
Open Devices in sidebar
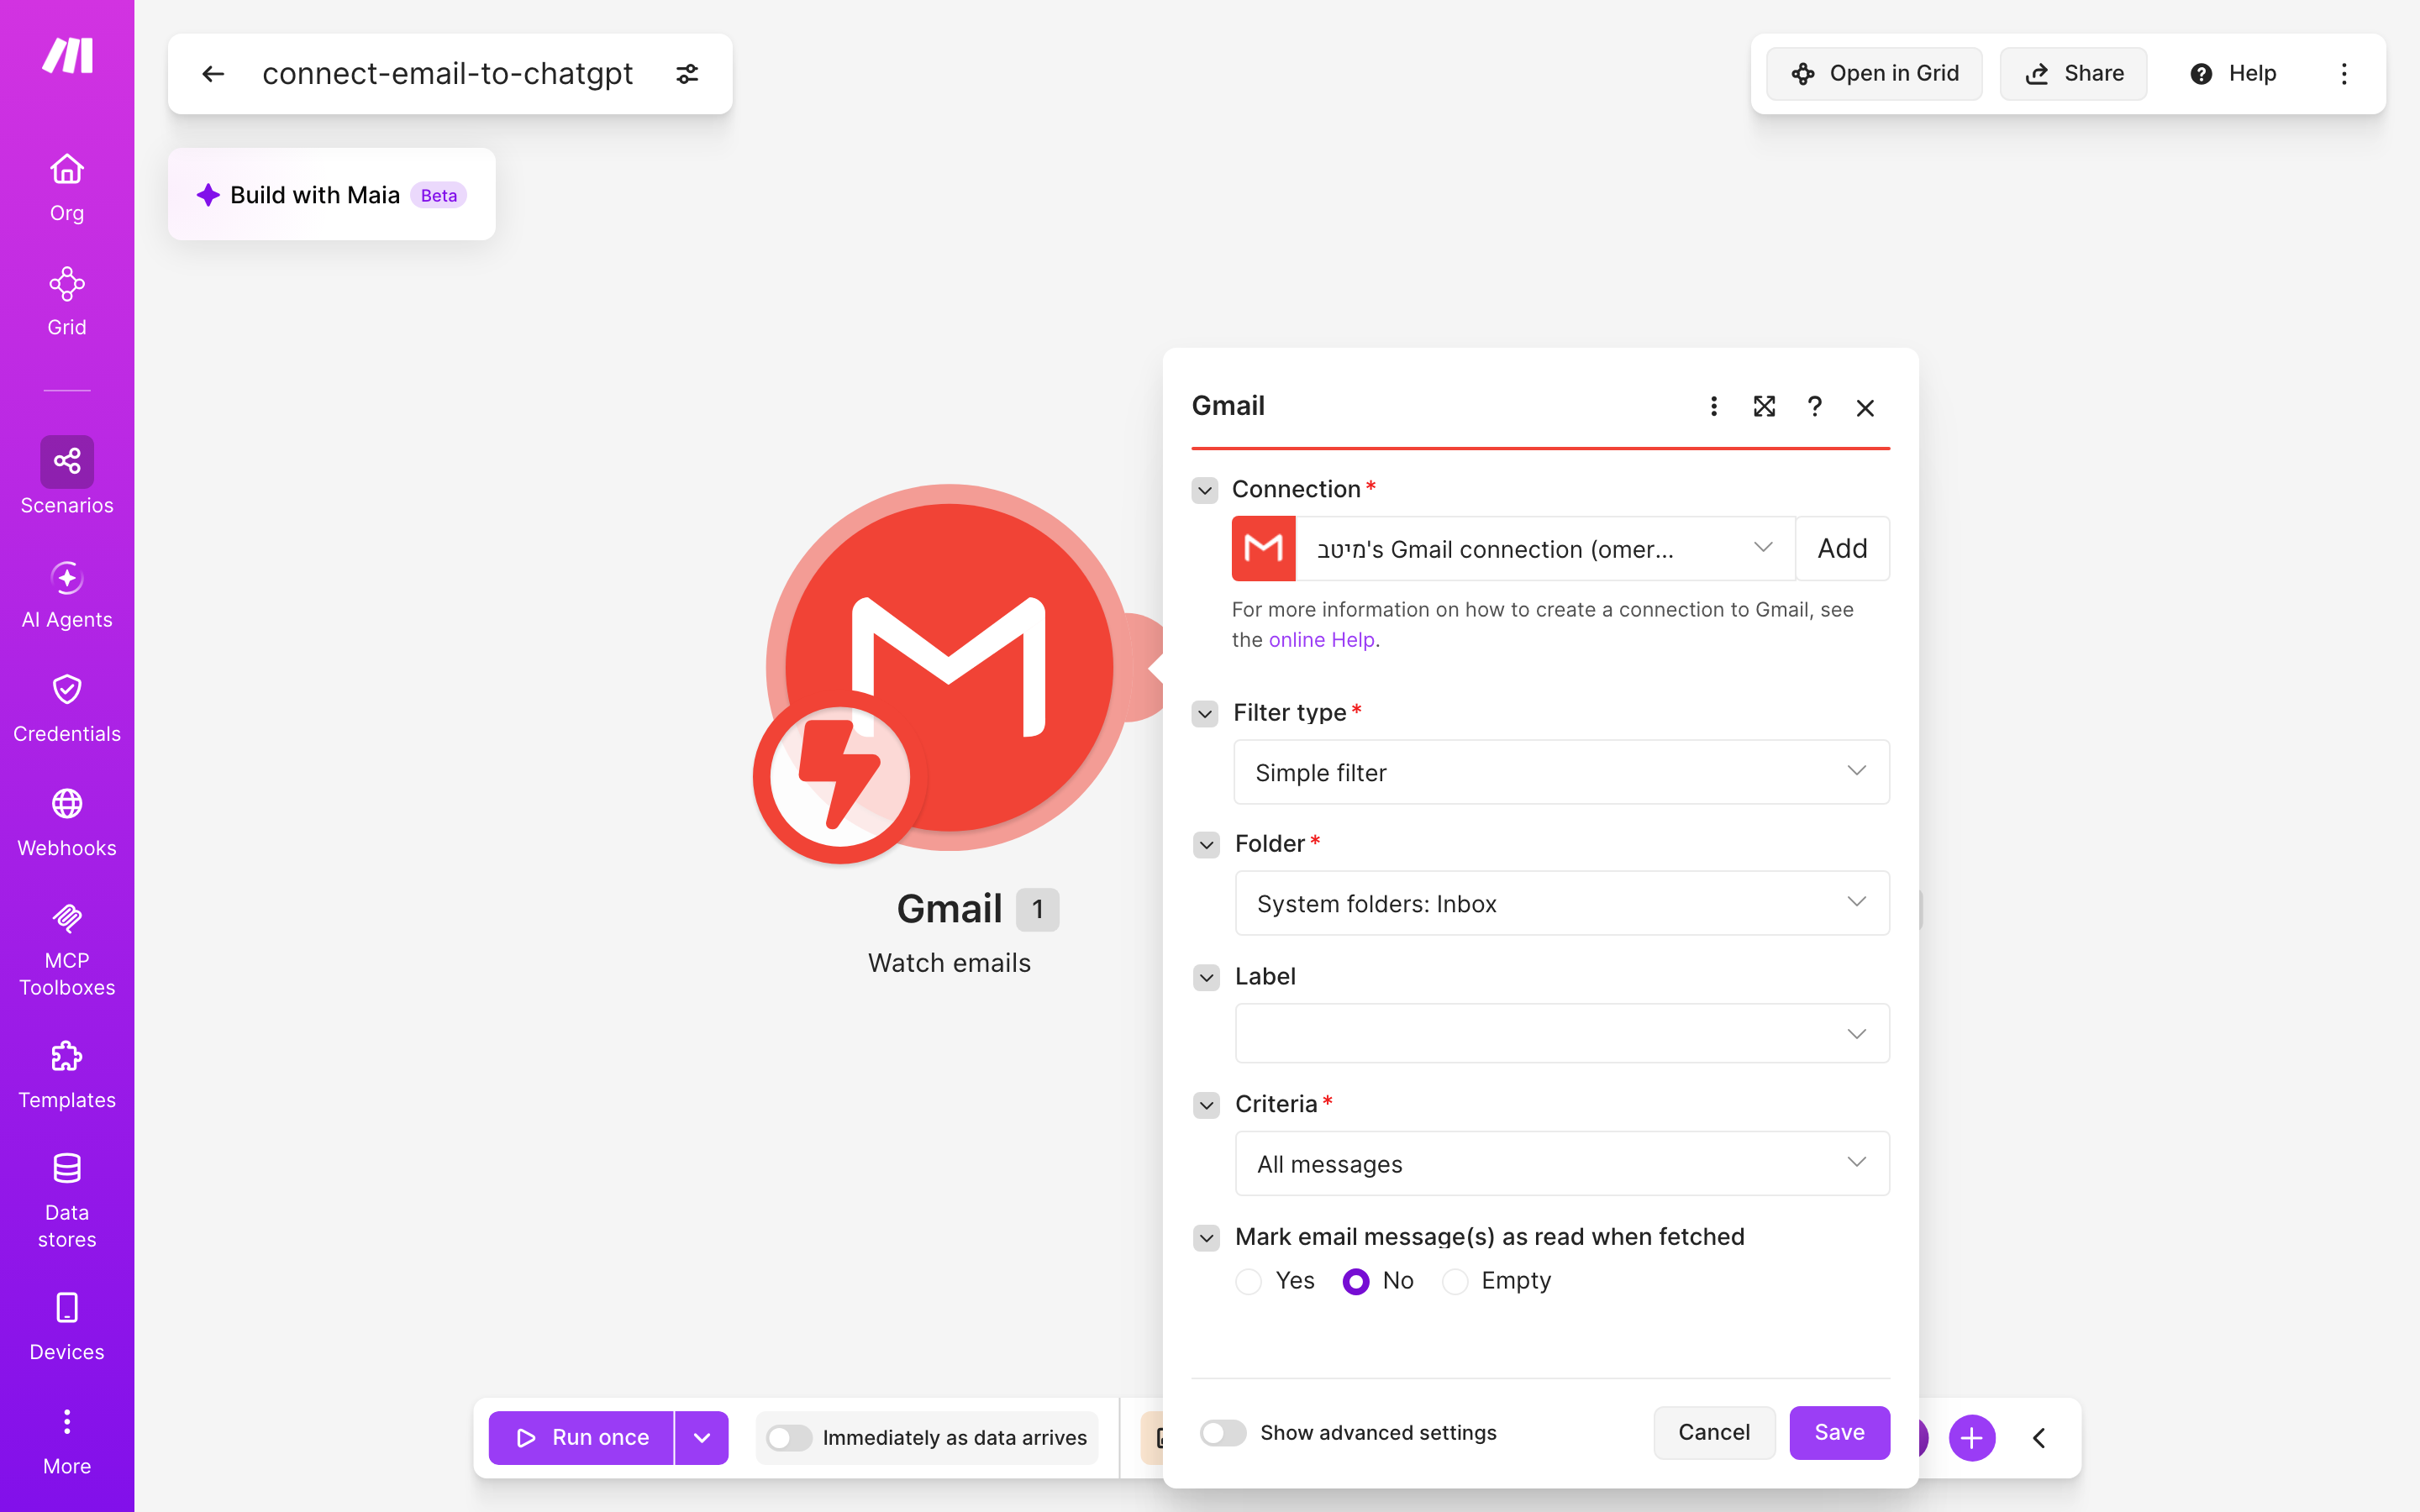tap(67, 1326)
